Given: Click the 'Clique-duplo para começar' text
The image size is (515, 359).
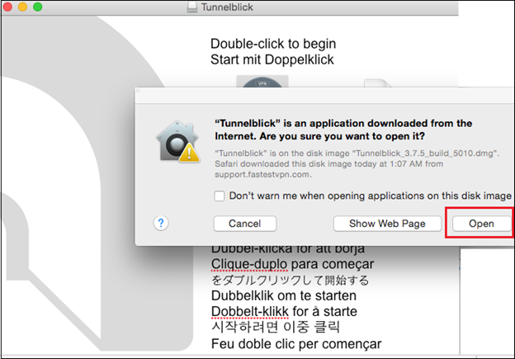Looking at the screenshot, I should [292, 264].
